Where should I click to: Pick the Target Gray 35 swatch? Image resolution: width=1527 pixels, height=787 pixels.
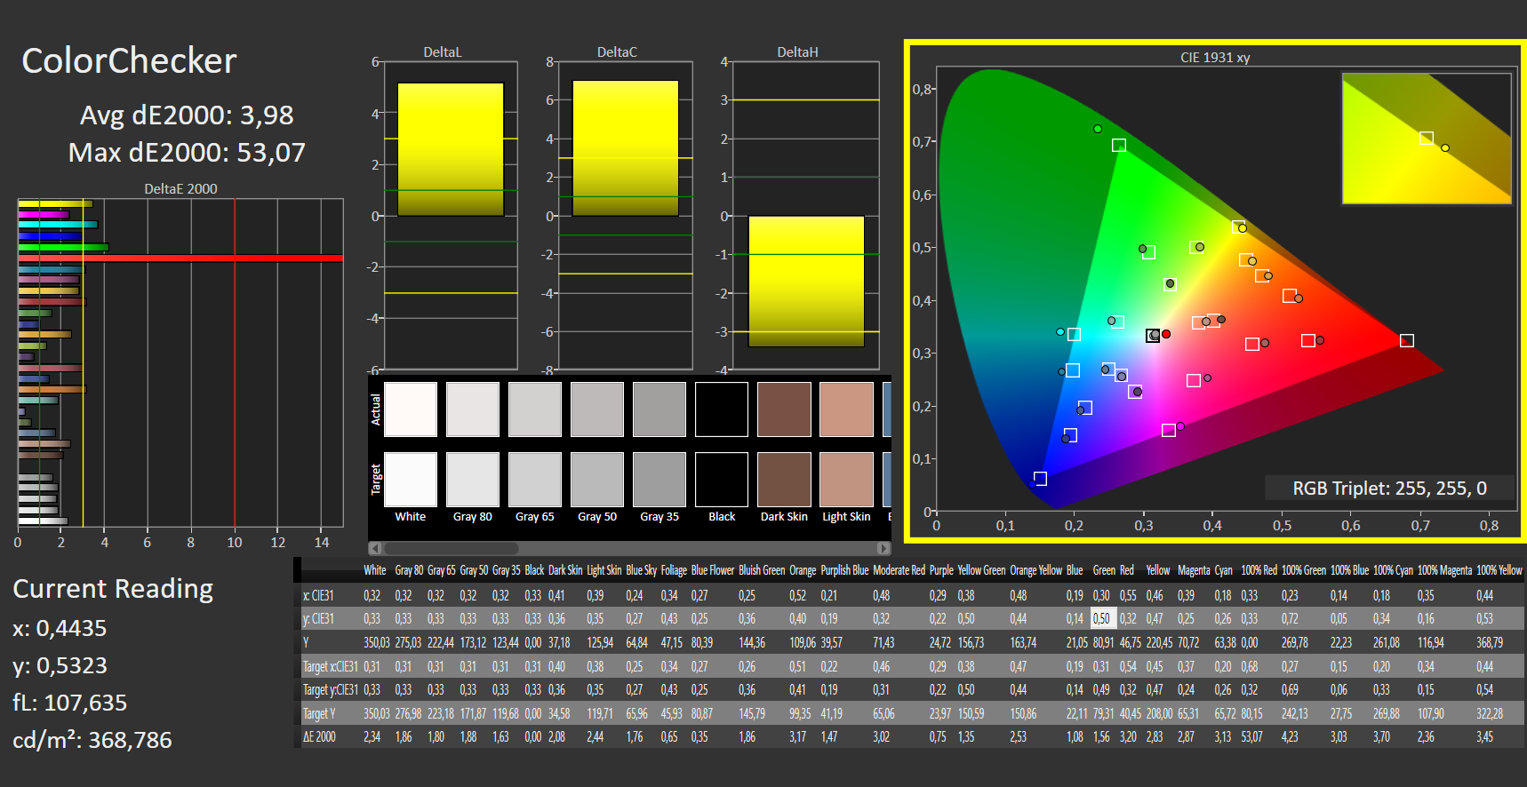pos(660,480)
